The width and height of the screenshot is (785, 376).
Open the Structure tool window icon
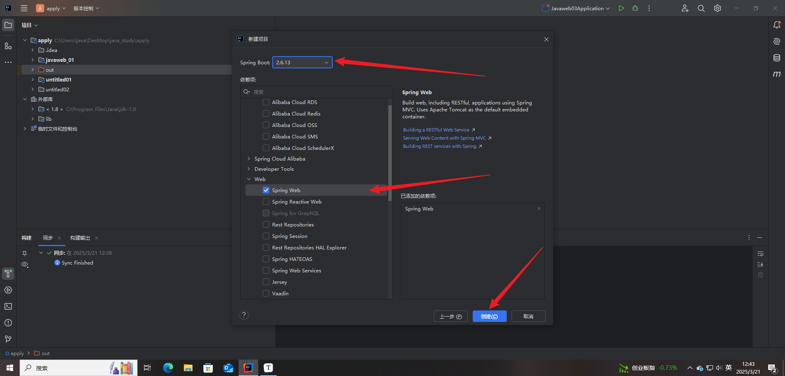(x=8, y=46)
